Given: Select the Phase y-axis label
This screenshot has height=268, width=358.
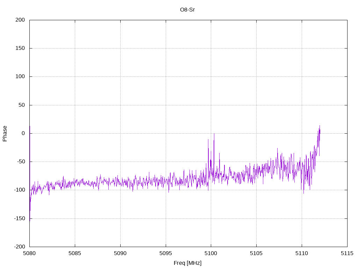Looking at the screenshot, I should tap(5, 134).
